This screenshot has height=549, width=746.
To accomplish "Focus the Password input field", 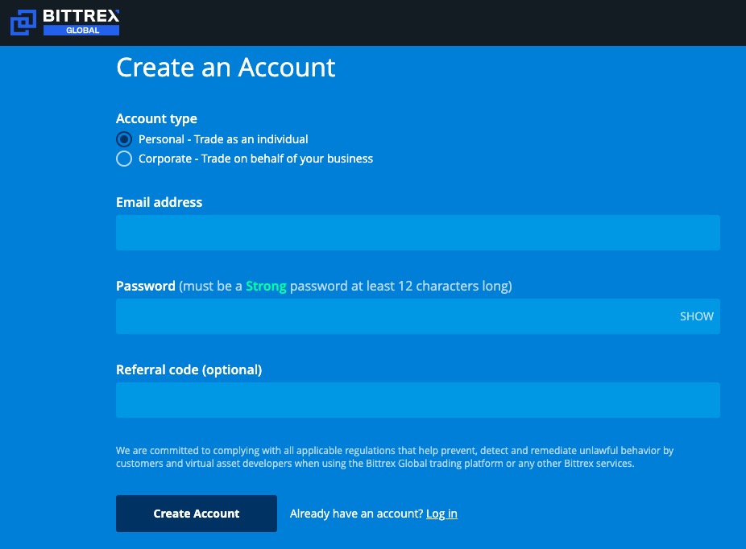I will tap(418, 316).
